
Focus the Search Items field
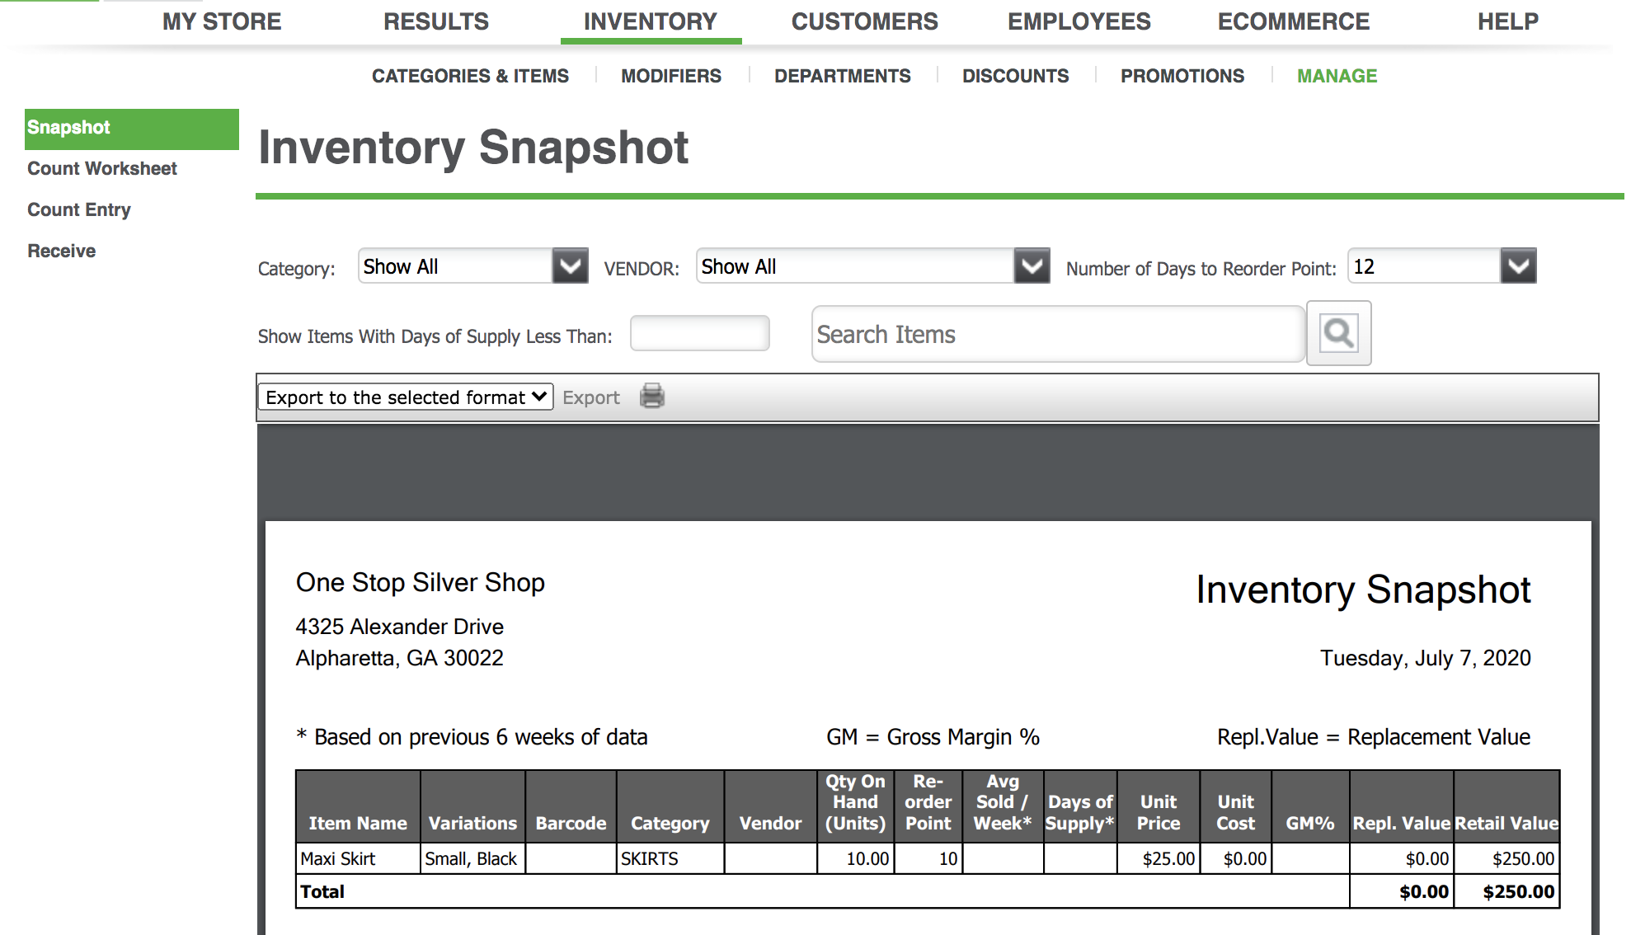click(1058, 334)
